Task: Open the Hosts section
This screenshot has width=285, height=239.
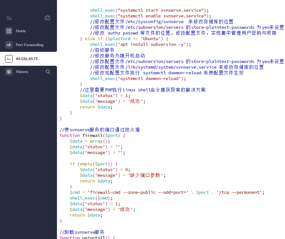Action: click(x=21, y=31)
